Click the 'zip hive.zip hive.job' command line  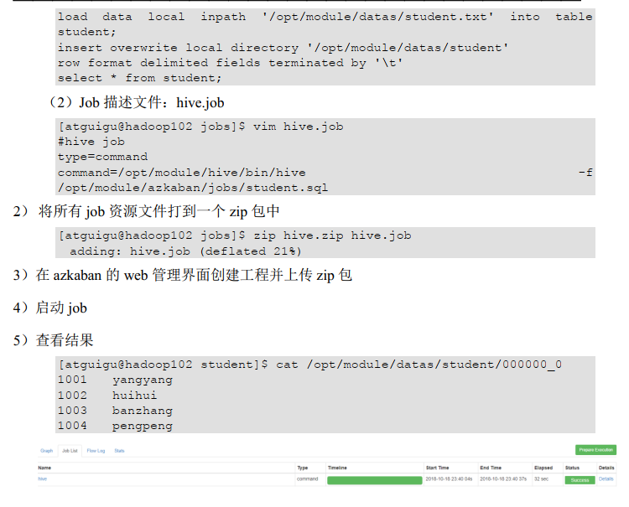(235, 235)
